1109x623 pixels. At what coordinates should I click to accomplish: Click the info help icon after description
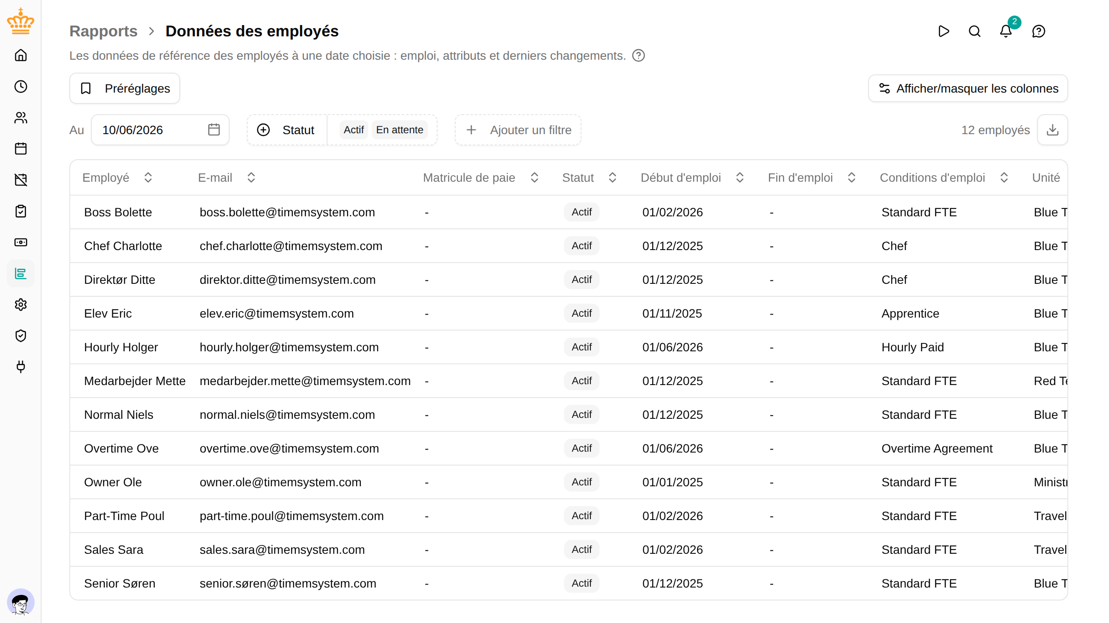coord(639,55)
